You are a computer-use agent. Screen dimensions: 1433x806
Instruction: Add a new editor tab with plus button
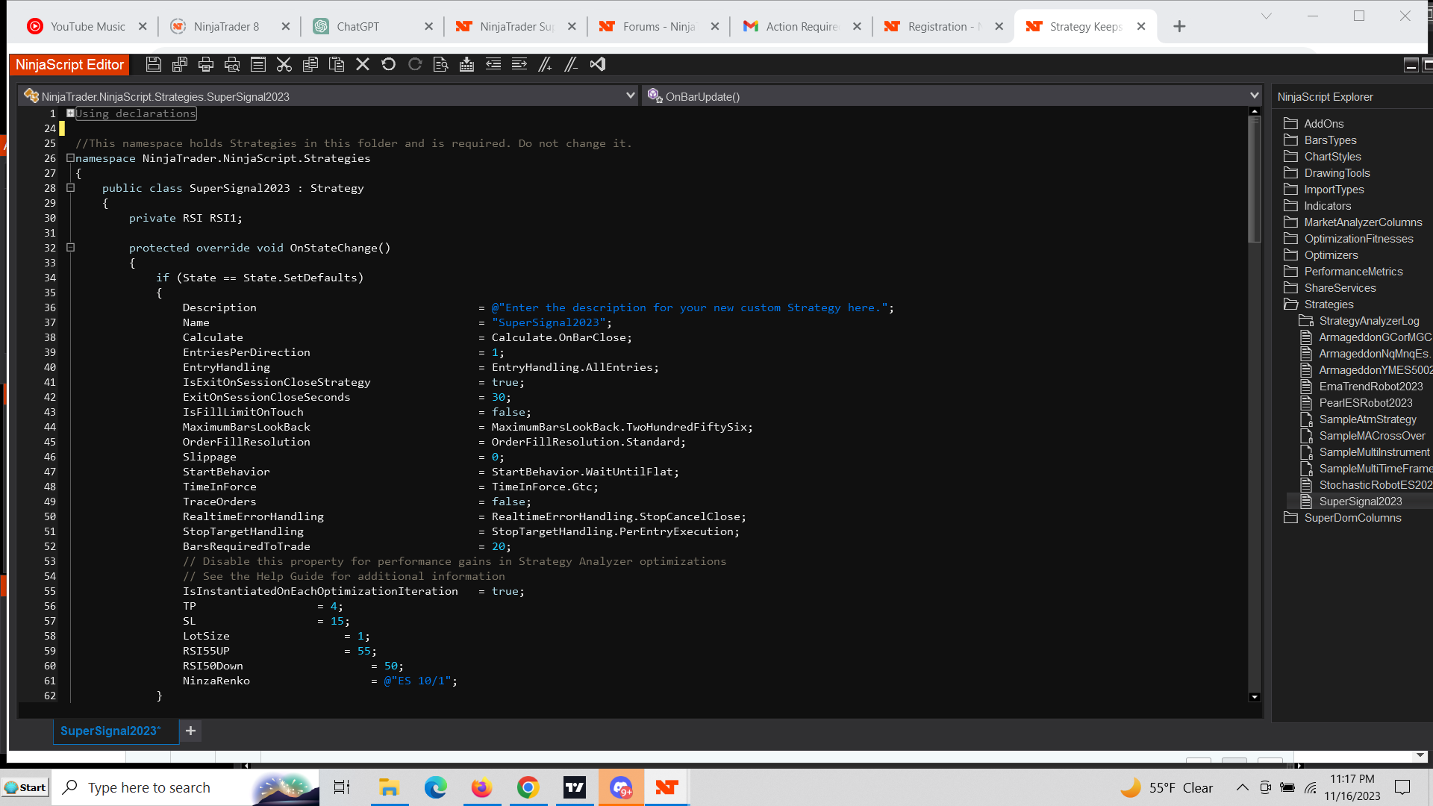(190, 731)
